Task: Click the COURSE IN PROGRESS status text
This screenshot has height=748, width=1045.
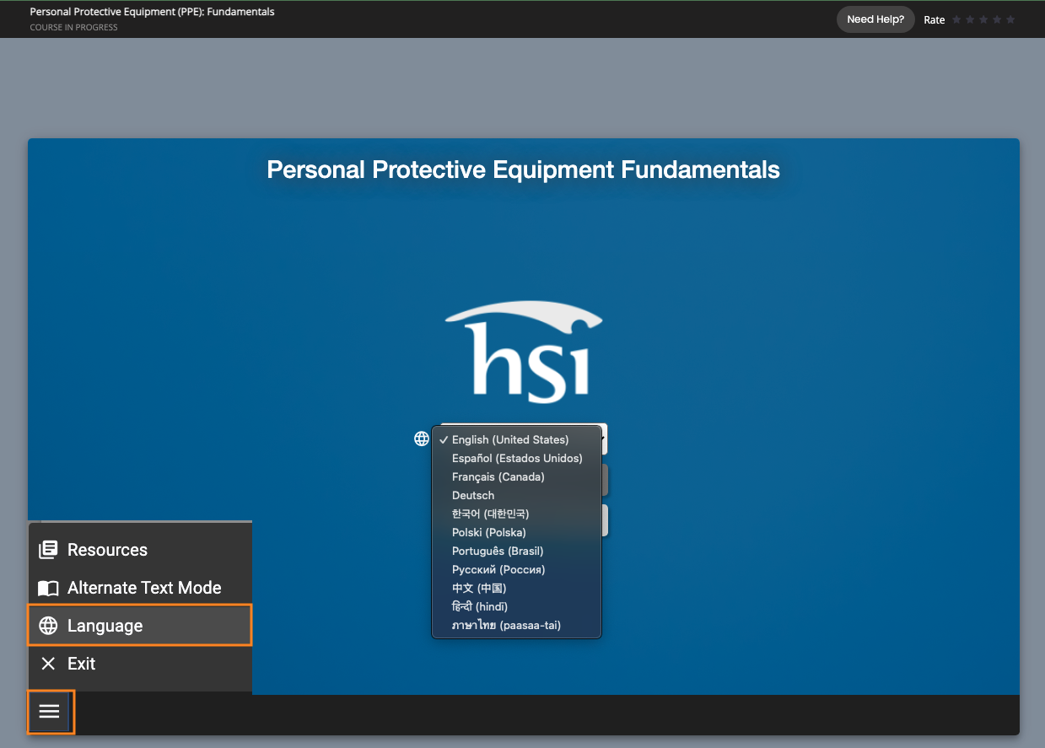Action: click(x=73, y=28)
